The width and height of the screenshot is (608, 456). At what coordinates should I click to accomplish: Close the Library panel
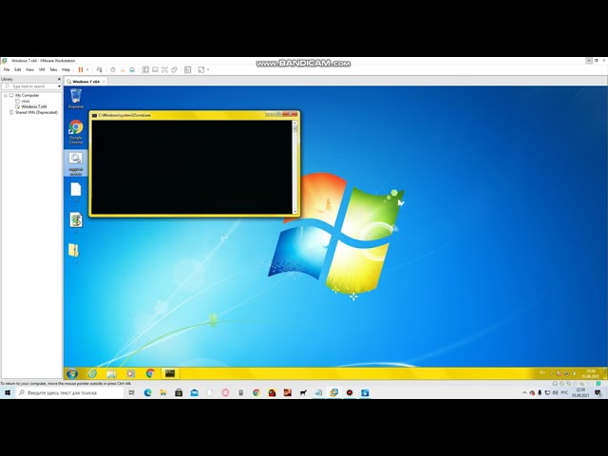(59, 79)
